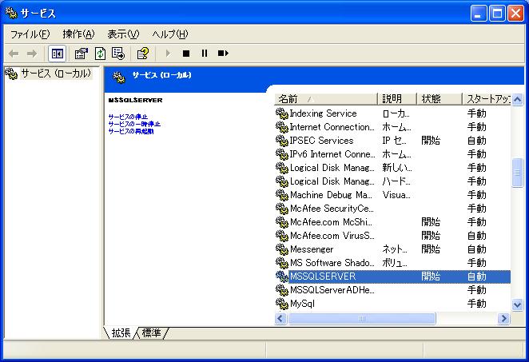
Task: Click the McAfee.com VirusS... gear icon
Action: 282,236
